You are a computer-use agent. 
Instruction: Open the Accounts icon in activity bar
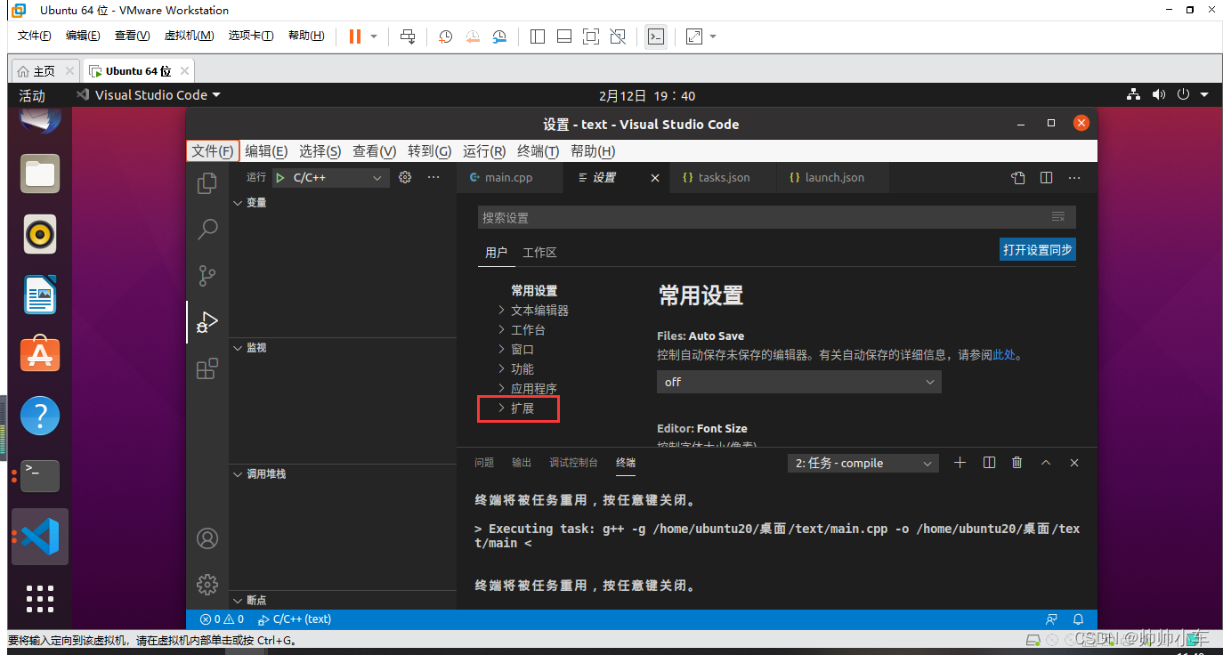207,538
